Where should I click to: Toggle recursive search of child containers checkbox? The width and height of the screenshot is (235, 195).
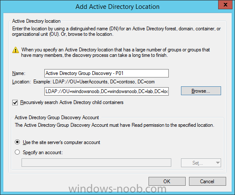click(15, 103)
